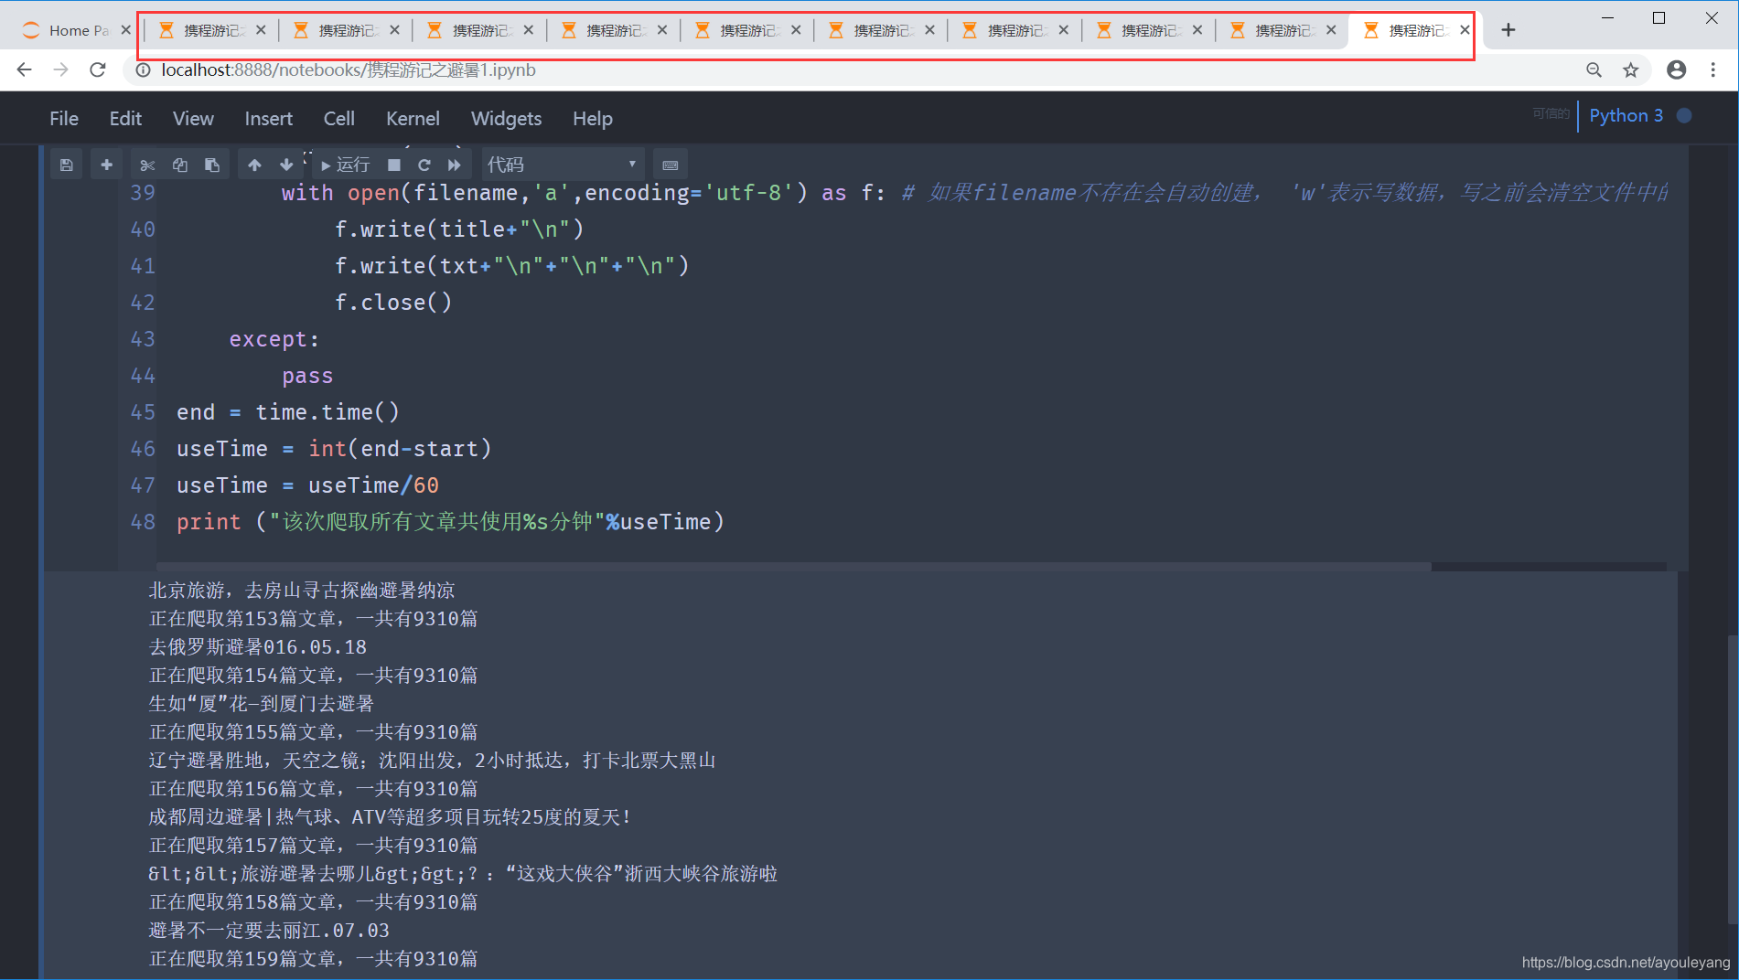Click the except: line 43
1739x980 pixels.
[x=274, y=339]
